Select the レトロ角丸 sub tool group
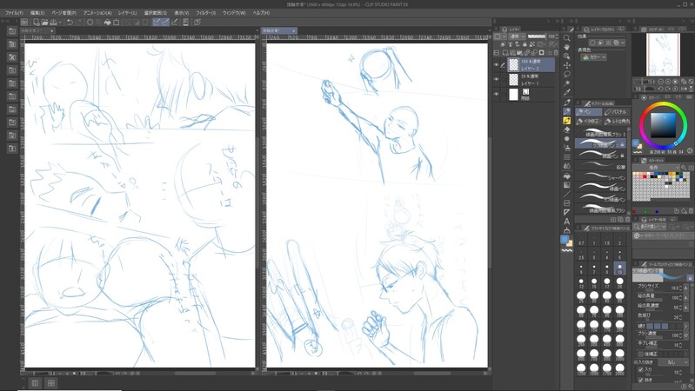This screenshot has width=695, height=391. 616,121
